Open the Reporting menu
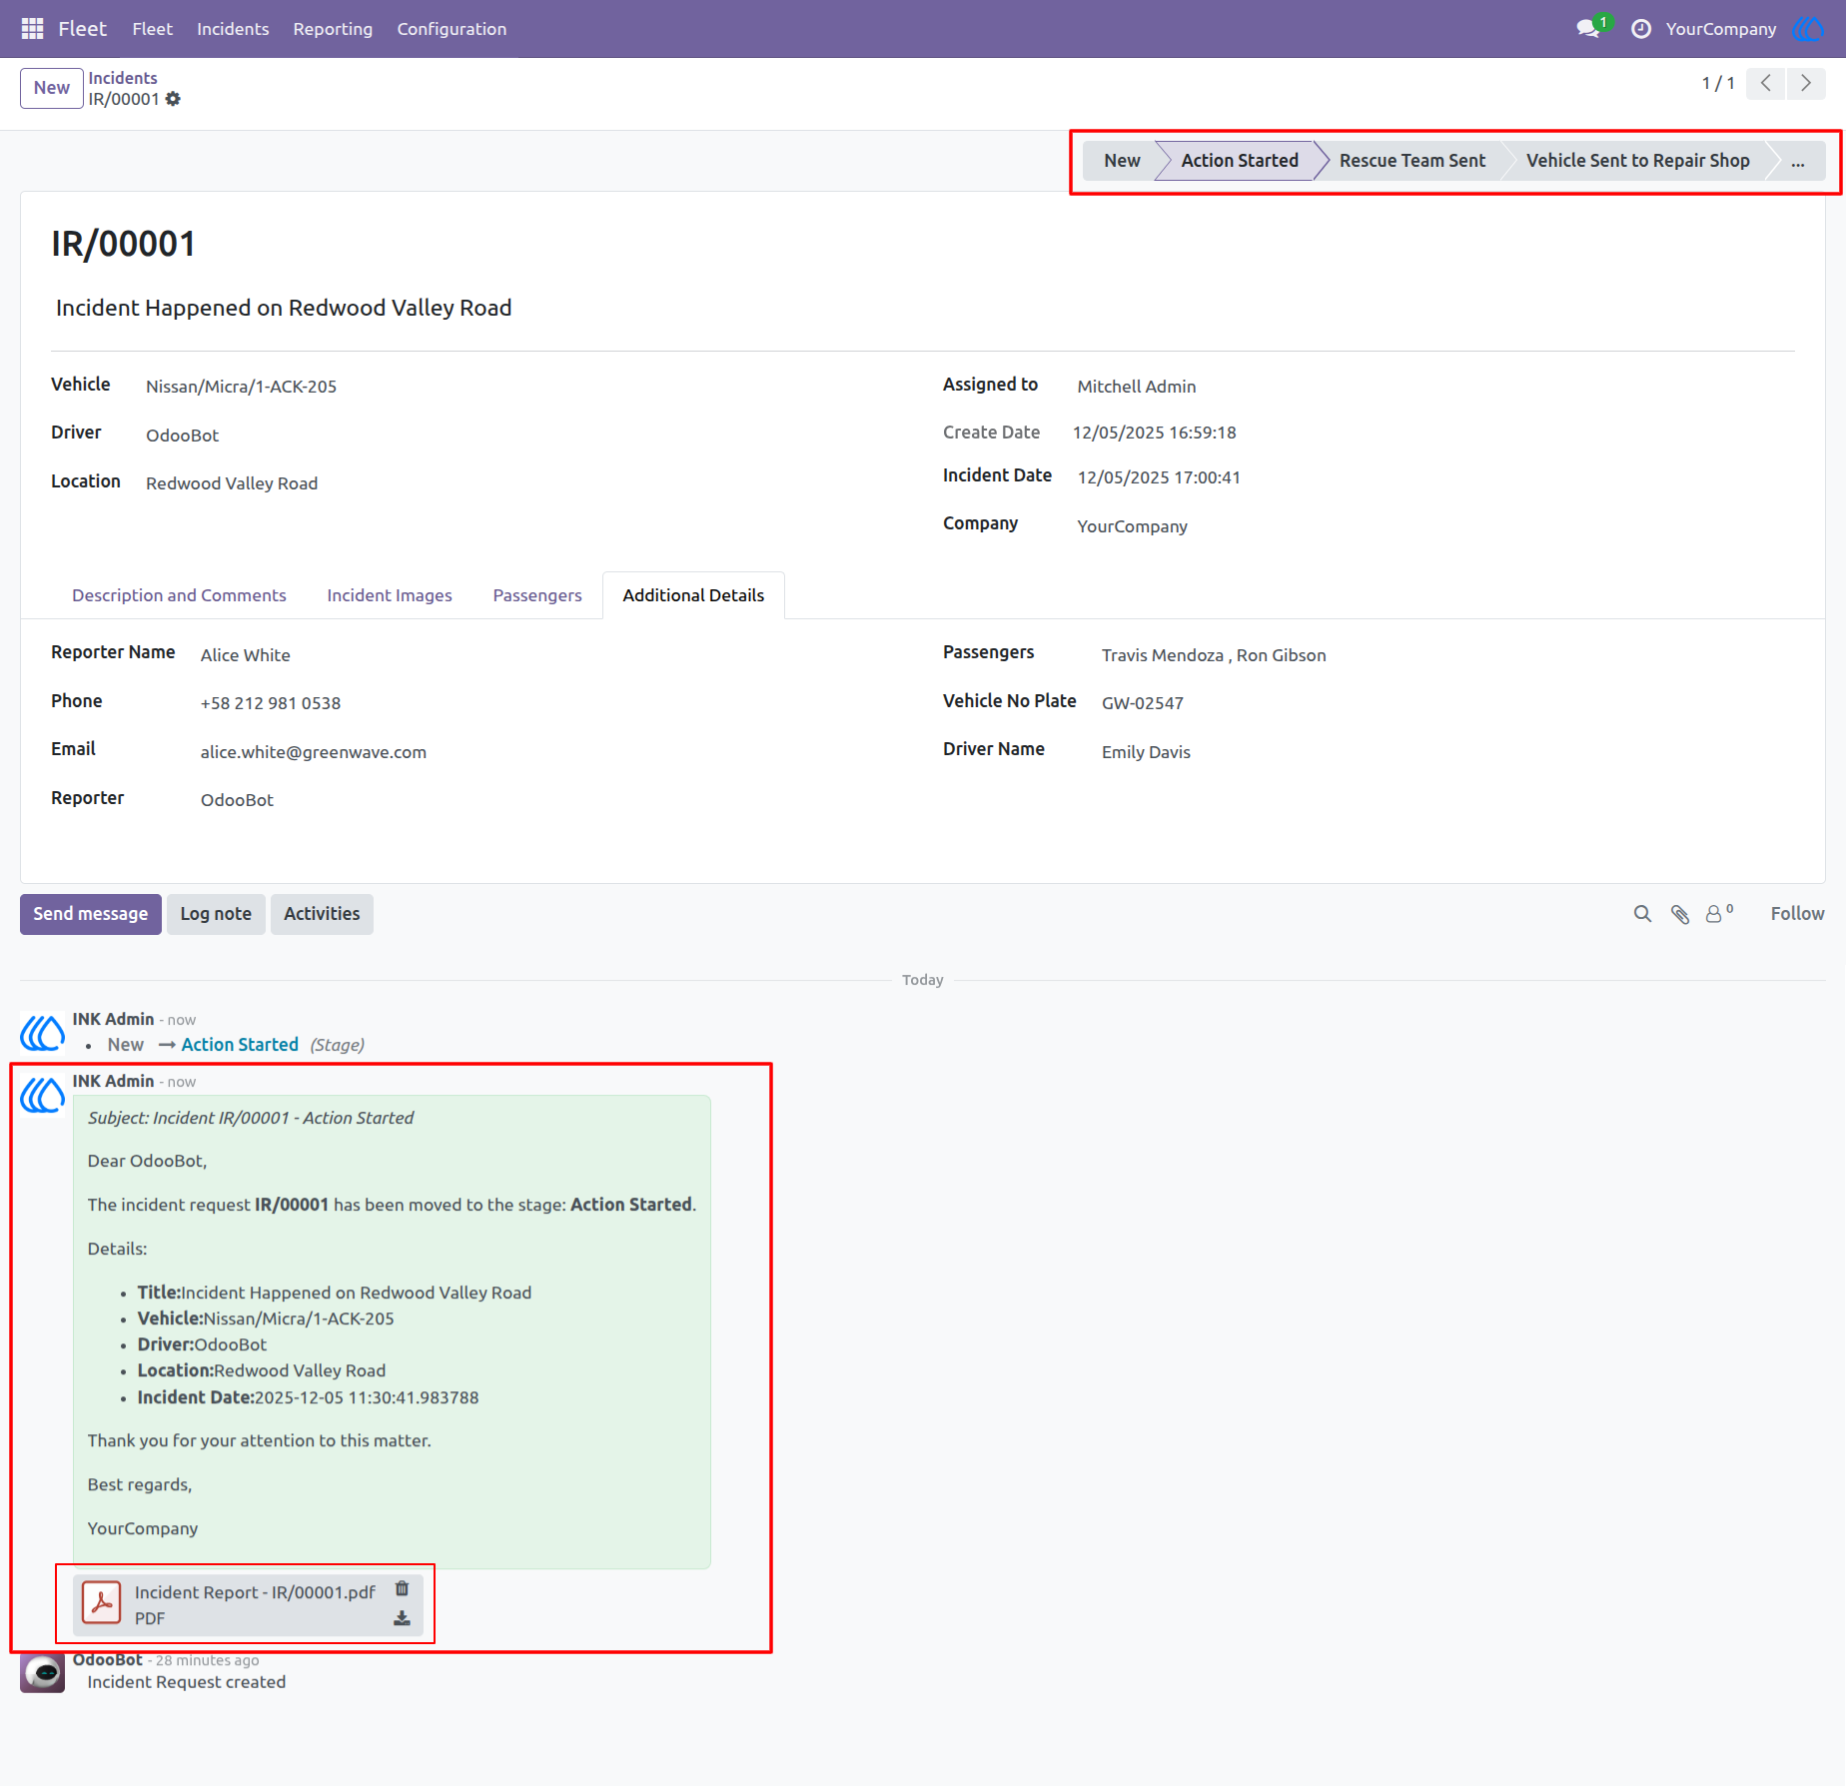Screen dimensions: 1846x1789 tap(333, 29)
